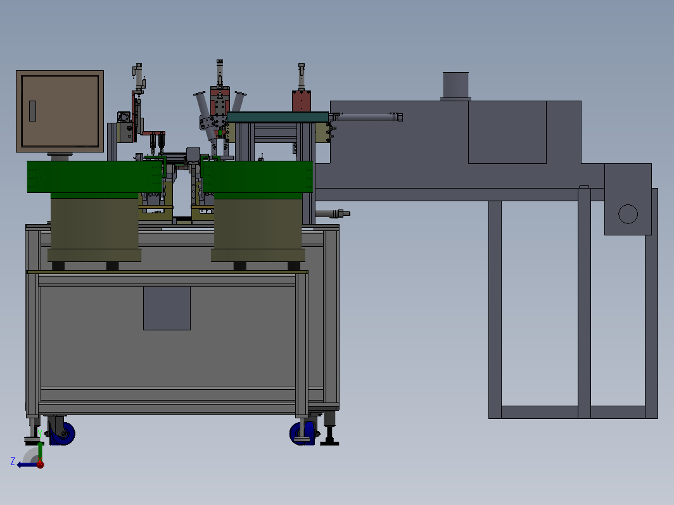Click the red X origin dot of triad
Image resolution: width=674 pixels, height=505 pixels.
pyautogui.click(x=40, y=464)
